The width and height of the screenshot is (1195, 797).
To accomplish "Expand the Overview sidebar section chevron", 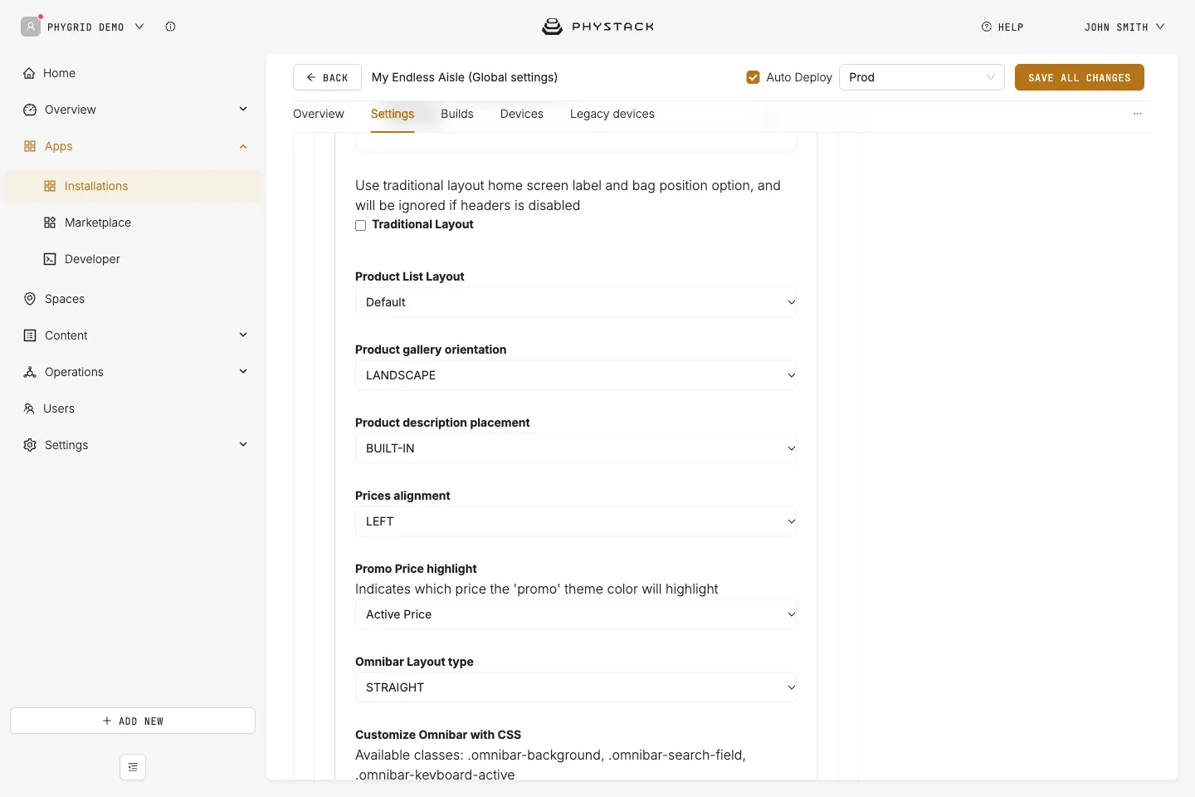I will click(x=243, y=109).
